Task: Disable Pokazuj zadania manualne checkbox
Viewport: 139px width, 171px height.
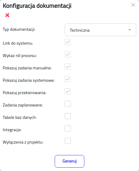Action: [x=68, y=67]
